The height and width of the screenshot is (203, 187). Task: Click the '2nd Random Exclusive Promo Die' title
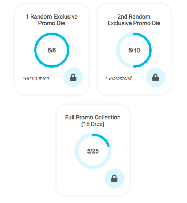(134, 20)
